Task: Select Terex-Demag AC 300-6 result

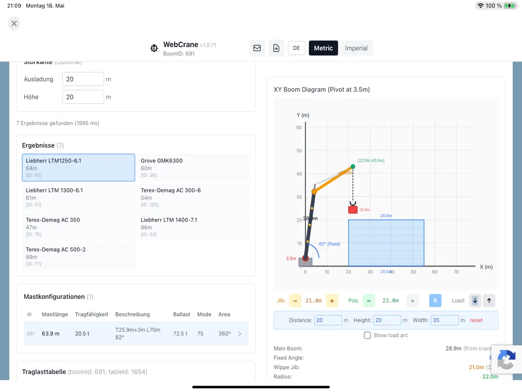Action: [x=193, y=197]
